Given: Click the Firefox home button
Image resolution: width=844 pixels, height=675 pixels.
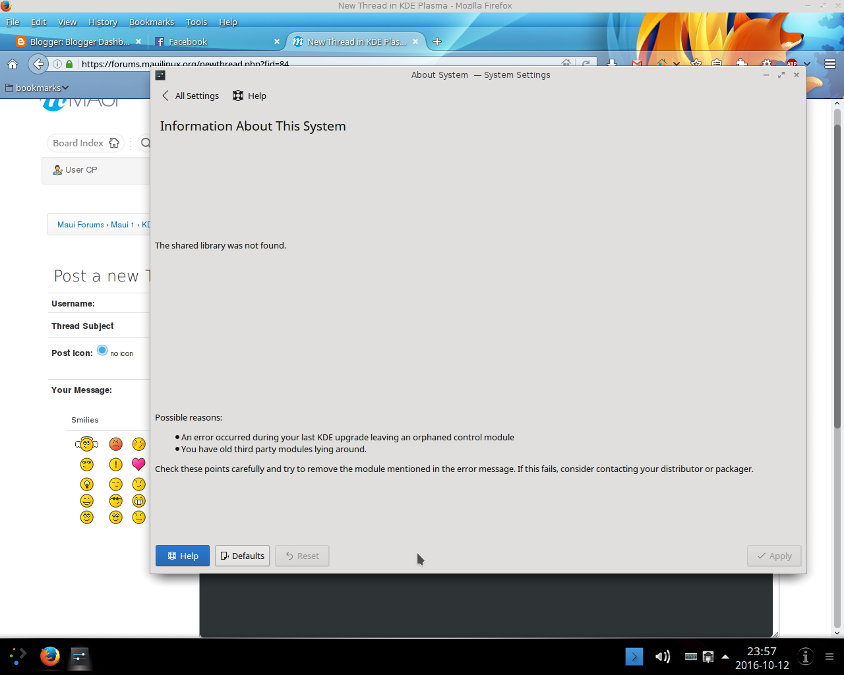Looking at the screenshot, I should pyautogui.click(x=12, y=64).
